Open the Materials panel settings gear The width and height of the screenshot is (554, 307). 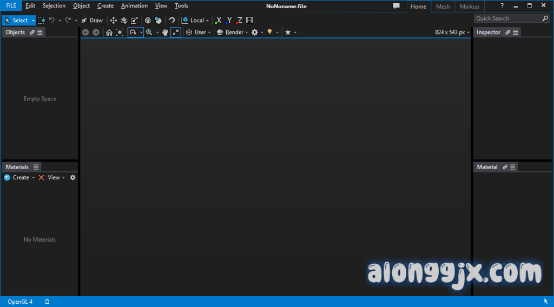(73, 177)
